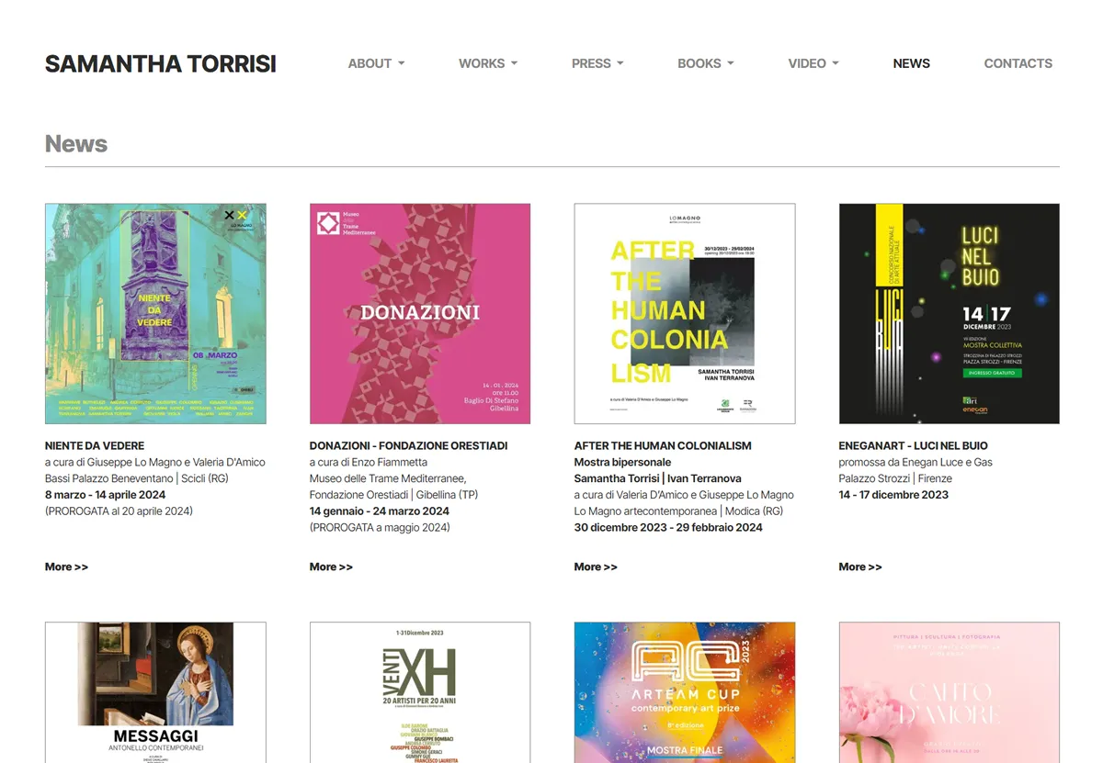This screenshot has height=763, width=1103.
Task: Expand the WORKS dropdown menu
Action: click(488, 63)
